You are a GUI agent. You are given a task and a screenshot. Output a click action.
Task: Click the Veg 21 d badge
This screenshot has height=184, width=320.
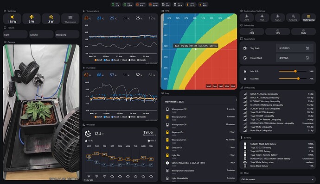click(x=115, y=5)
